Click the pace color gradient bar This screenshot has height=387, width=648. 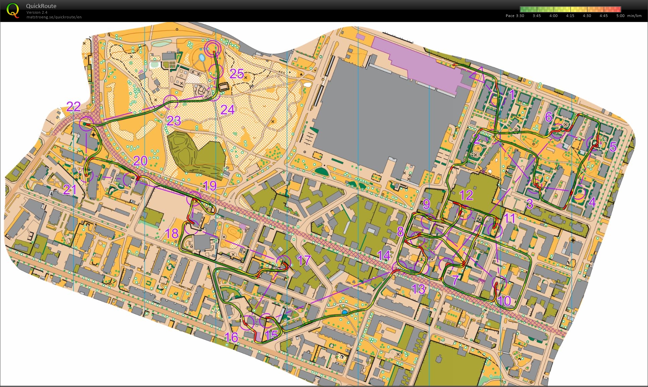tap(570, 9)
